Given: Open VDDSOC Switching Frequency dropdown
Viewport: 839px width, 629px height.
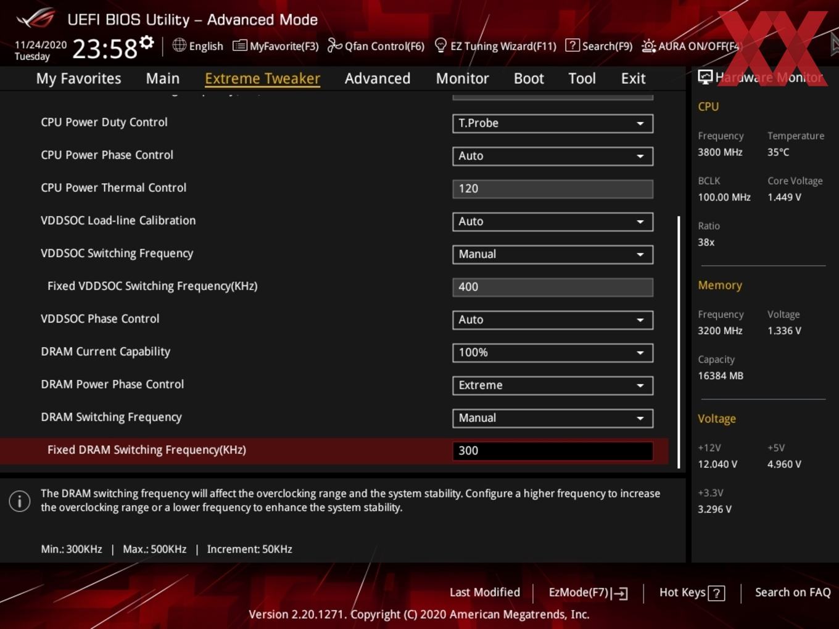Looking at the screenshot, I should pyautogui.click(x=553, y=254).
